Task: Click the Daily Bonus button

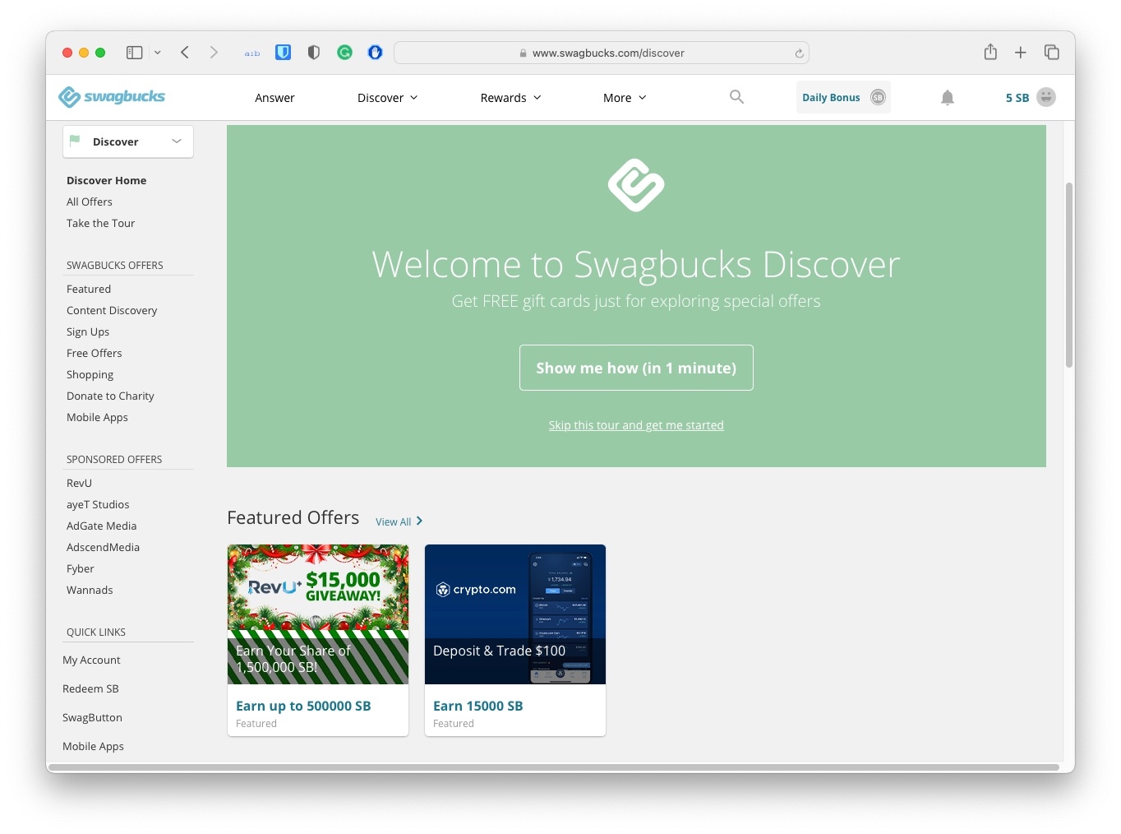Action: [843, 97]
